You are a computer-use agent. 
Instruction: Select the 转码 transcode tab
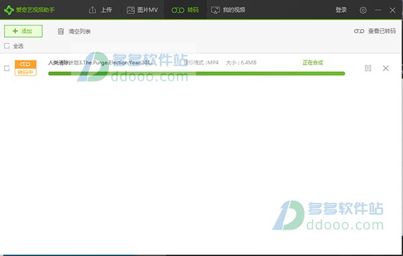coord(185,10)
